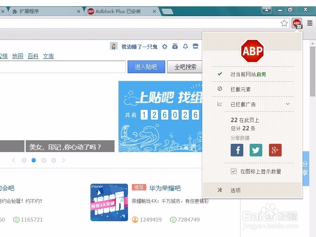Select fourth carousel dot
Screen dimensions: 316x237
pyautogui.click(x=53, y=160)
